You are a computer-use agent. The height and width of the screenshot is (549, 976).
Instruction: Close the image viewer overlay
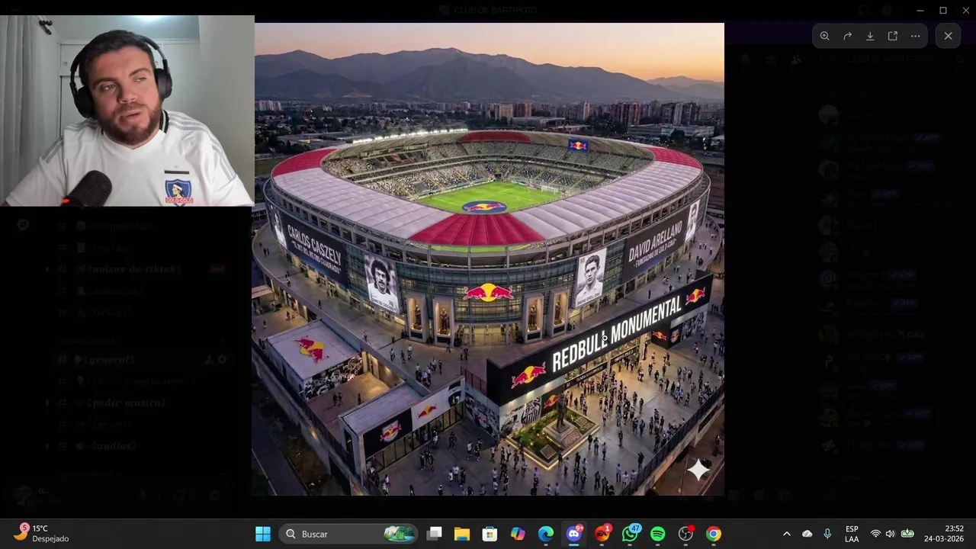(948, 36)
